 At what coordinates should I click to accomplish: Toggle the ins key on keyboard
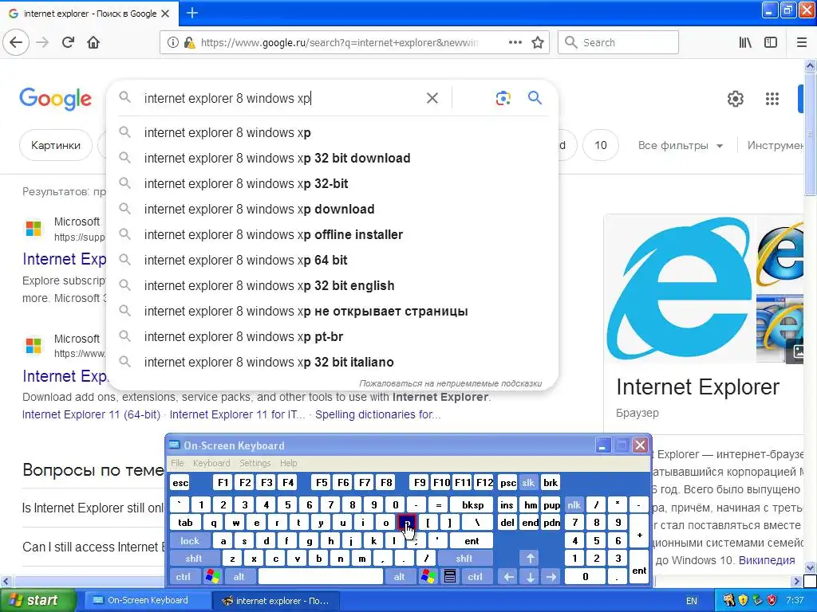(x=507, y=504)
